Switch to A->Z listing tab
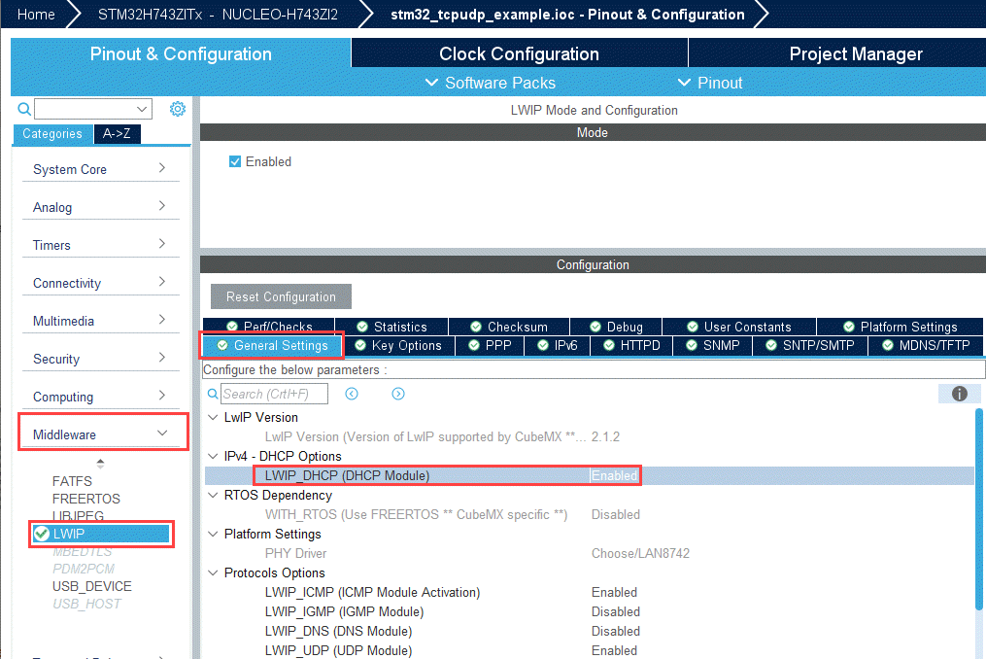Image resolution: width=986 pixels, height=659 pixels. [117, 133]
